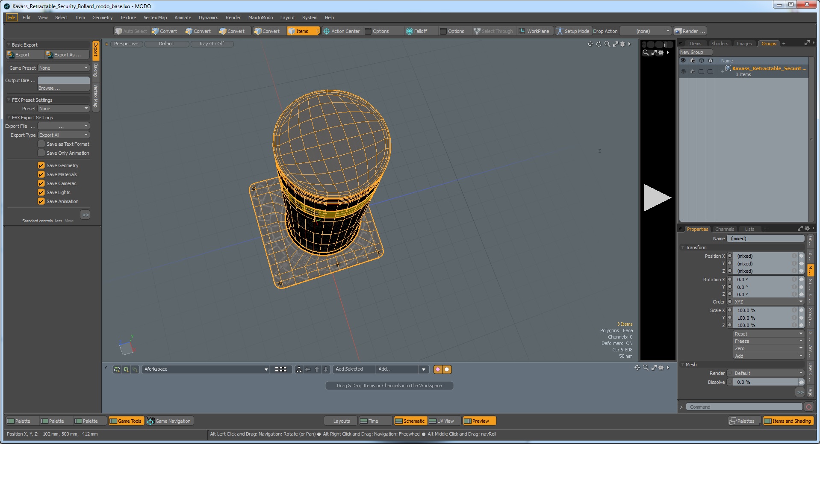820x495 pixels.
Task: Click the Browse button
Action: 64,88
